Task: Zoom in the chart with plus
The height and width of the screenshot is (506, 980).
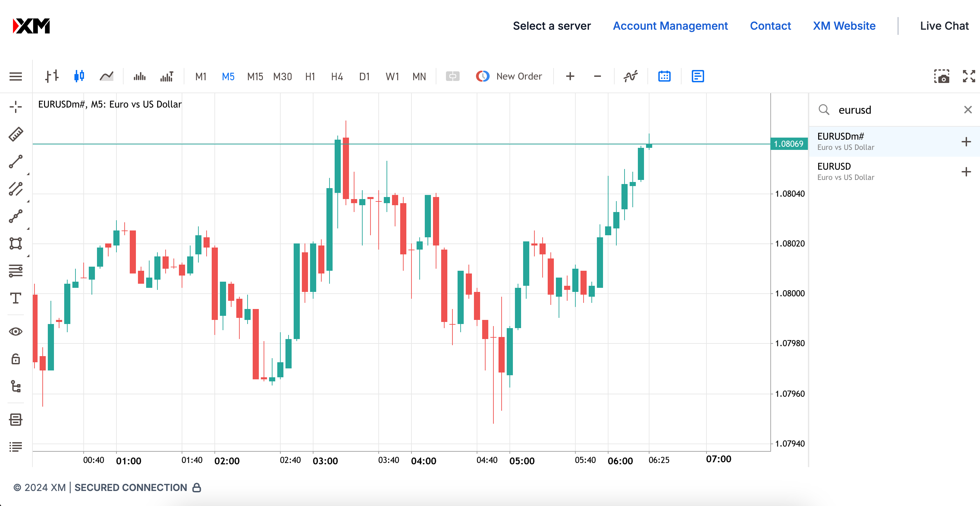Action: (x=570, y=76)
